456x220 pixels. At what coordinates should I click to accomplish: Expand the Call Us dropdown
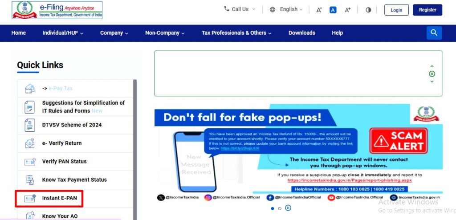coord(240,9)
